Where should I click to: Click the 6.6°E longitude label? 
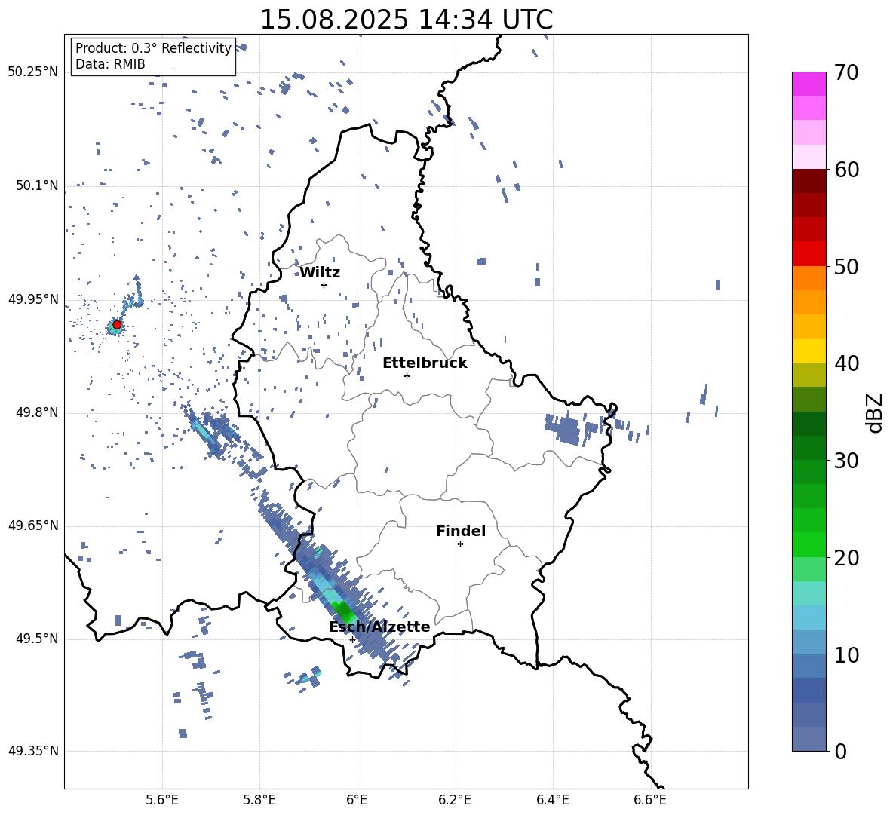click(650, 800)
